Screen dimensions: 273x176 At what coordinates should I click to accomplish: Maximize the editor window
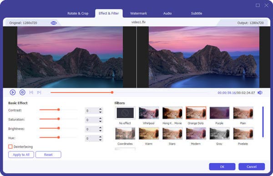click(258, 5)
